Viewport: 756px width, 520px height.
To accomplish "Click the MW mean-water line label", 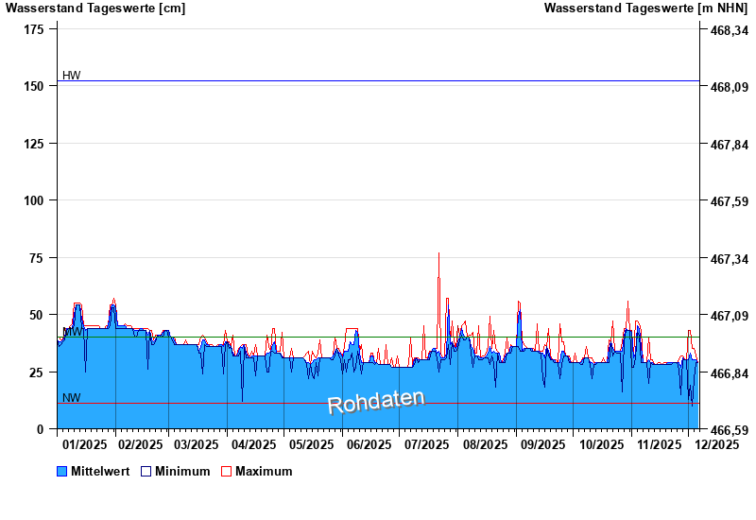I will [x=72, y=332].
